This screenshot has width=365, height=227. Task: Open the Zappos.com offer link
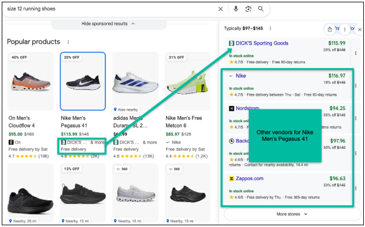(x=249, y=178)
